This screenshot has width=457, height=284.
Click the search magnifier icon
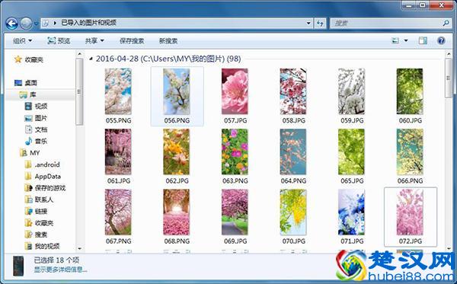(x=446, y=23)
